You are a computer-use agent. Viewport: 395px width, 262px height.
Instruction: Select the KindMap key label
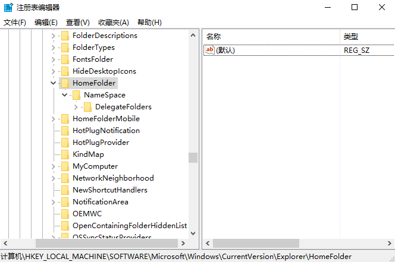88,154
